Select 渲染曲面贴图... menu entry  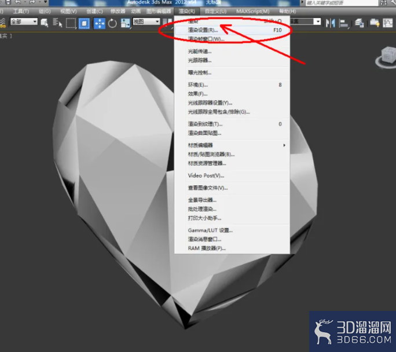(x=232, y=133)
